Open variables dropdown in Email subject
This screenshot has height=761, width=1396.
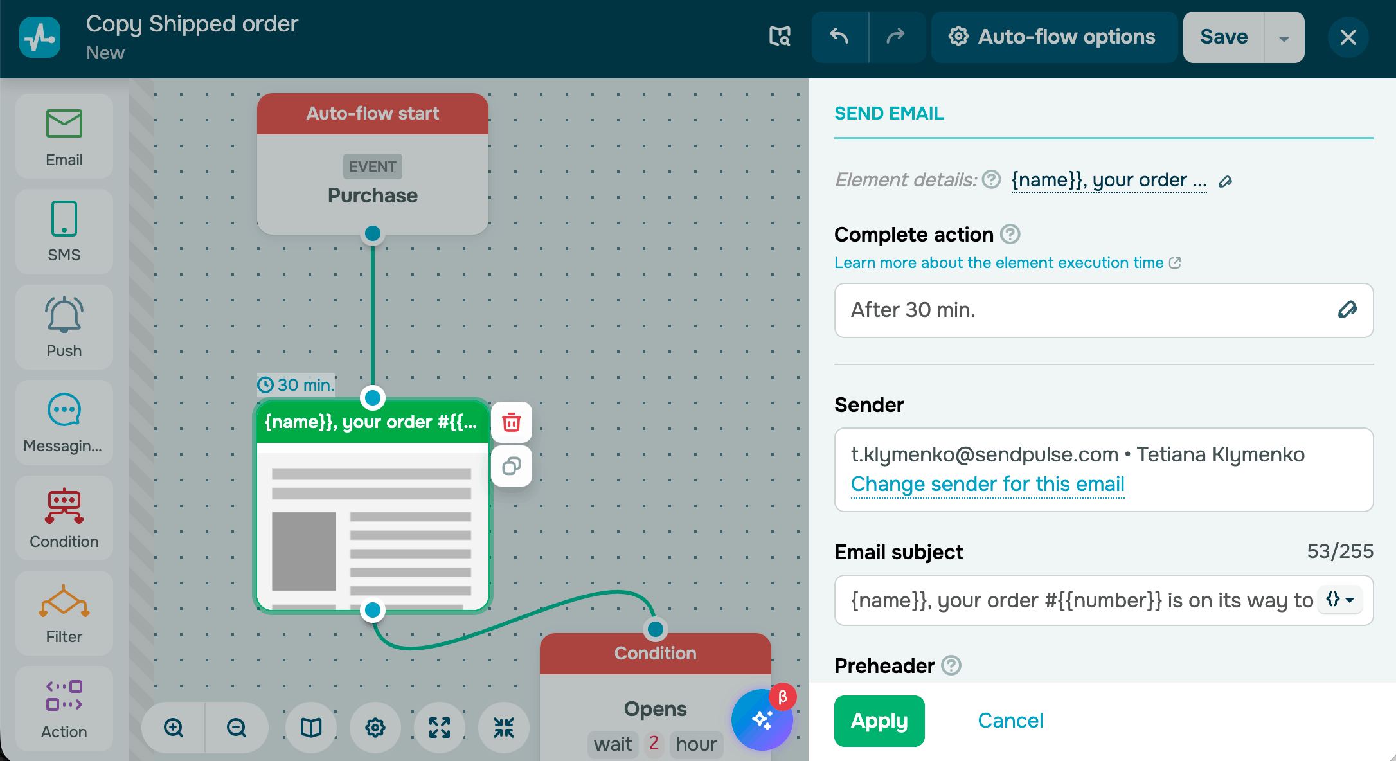pos(1340,600)
